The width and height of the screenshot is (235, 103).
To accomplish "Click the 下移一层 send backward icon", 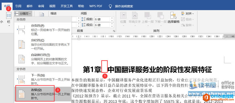I will [161, 16].
